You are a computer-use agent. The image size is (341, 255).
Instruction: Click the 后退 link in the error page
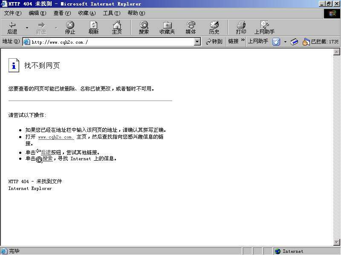click(x=46, y=153)
